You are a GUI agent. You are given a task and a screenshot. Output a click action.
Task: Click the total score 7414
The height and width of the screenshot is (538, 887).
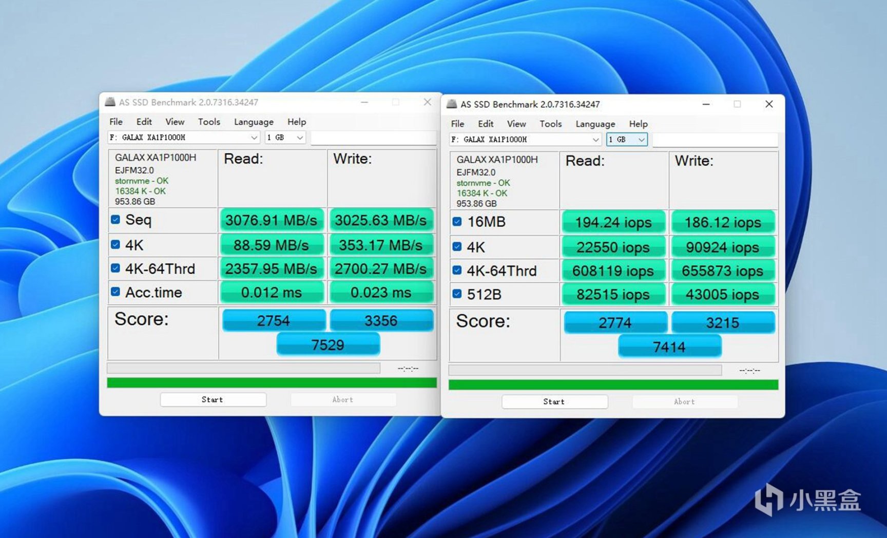point(670,346)
